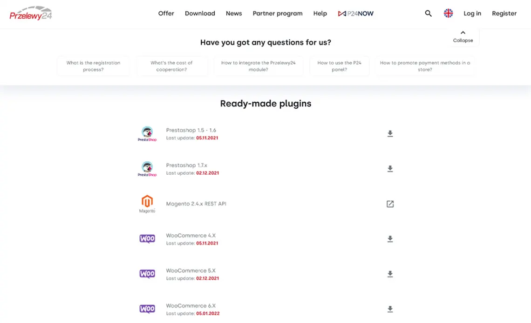Open Magento 2.4.x REST API external link

390,204
